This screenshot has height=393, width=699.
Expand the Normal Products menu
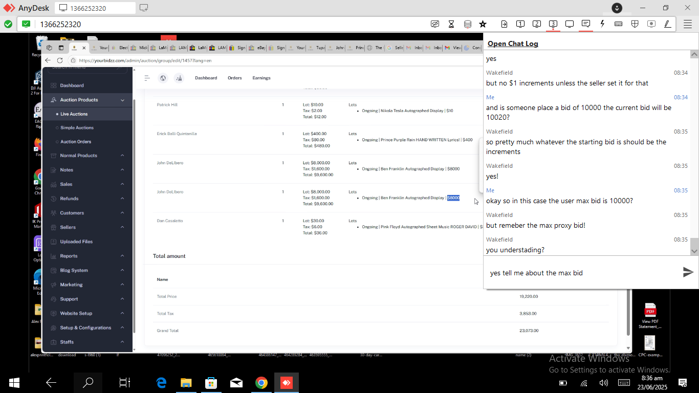(x=88, y=156)
